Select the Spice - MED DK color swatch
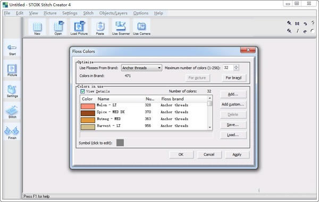The image size is (319, 202). (88, 113)
